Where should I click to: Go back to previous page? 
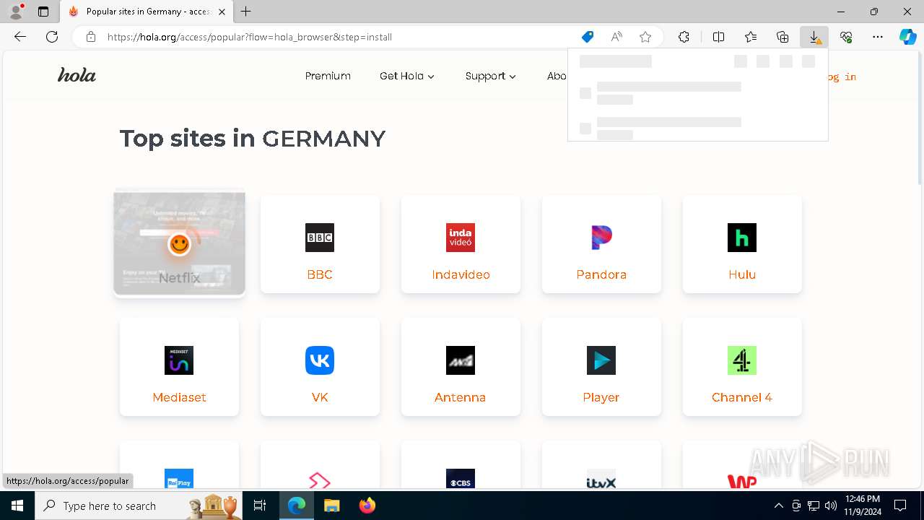(20, 37)
